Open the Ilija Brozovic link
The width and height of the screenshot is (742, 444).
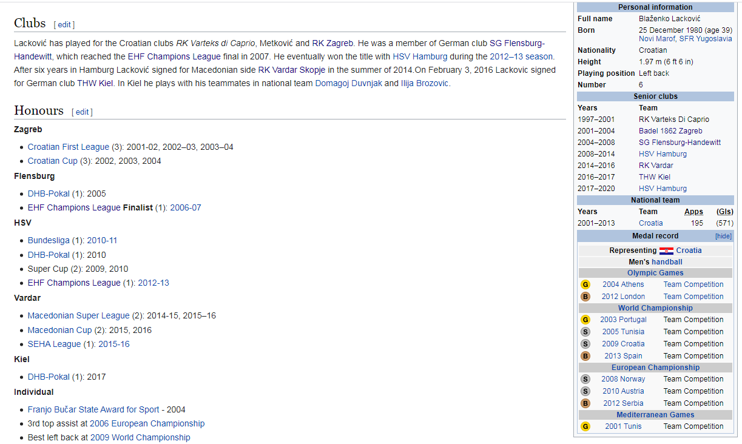[425, 83]
